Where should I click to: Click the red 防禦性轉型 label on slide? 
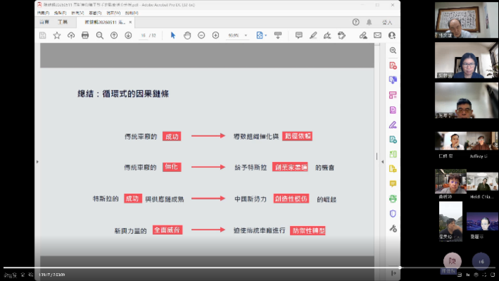[x=308, y=230]
